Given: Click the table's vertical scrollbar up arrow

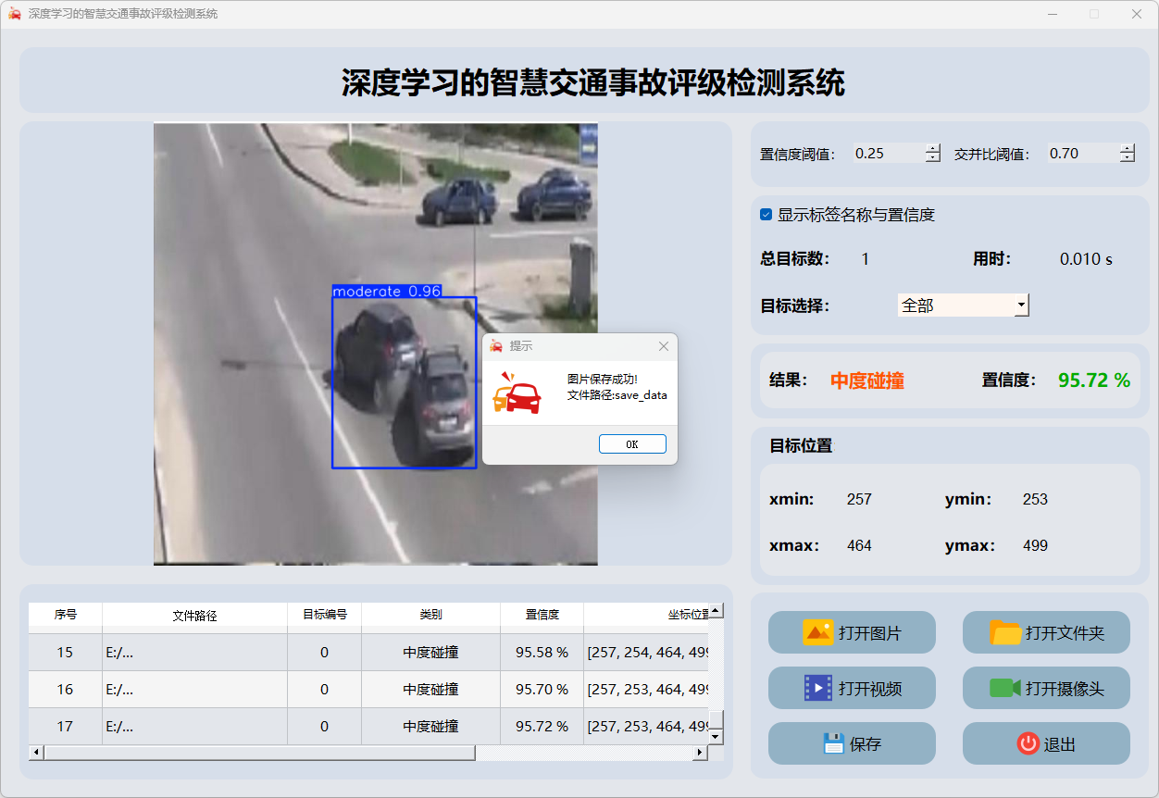Looking at the screenshot, I should (x=716, y=611).
